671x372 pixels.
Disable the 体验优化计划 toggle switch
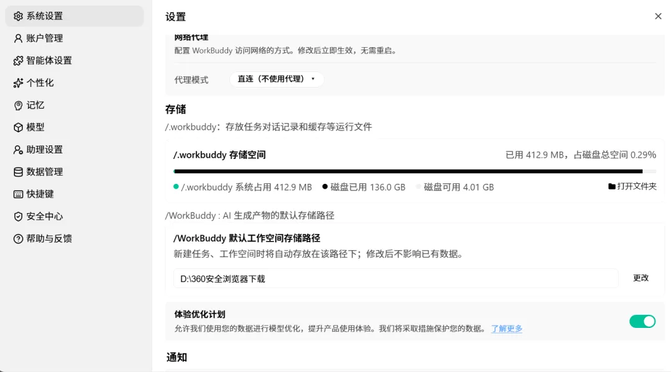pyautogui.click(x=642, y=321)
